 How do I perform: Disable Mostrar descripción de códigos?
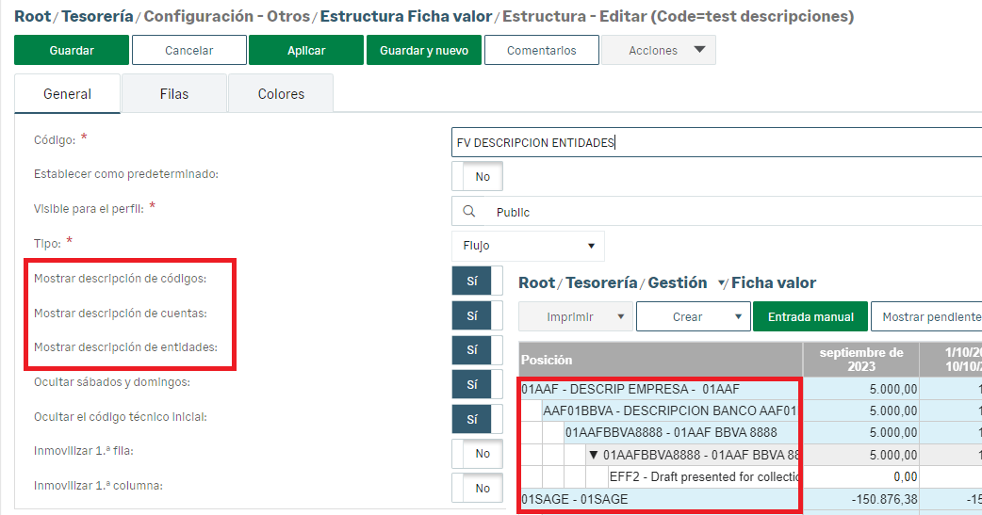(472, 281)
